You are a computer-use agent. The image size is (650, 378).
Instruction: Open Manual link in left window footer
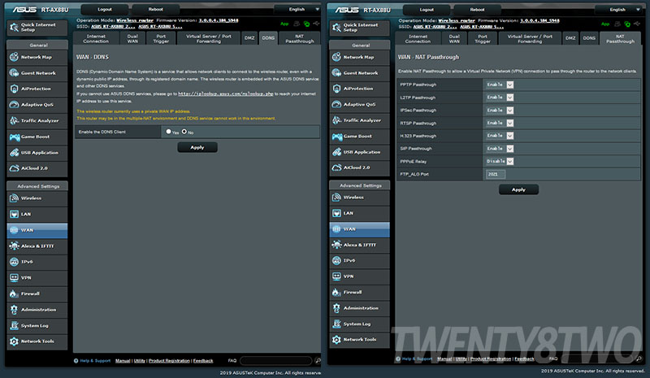point(123,361)
